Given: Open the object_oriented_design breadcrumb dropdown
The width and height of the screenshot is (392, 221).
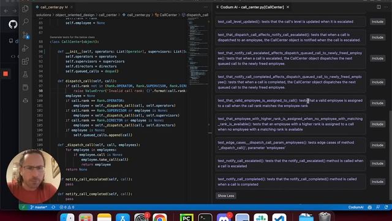Looking at the screenshot, I should pos(75,15).
